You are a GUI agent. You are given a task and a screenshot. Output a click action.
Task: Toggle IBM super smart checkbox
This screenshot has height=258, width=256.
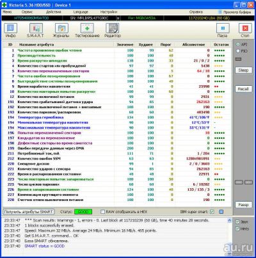click(212, 212)
